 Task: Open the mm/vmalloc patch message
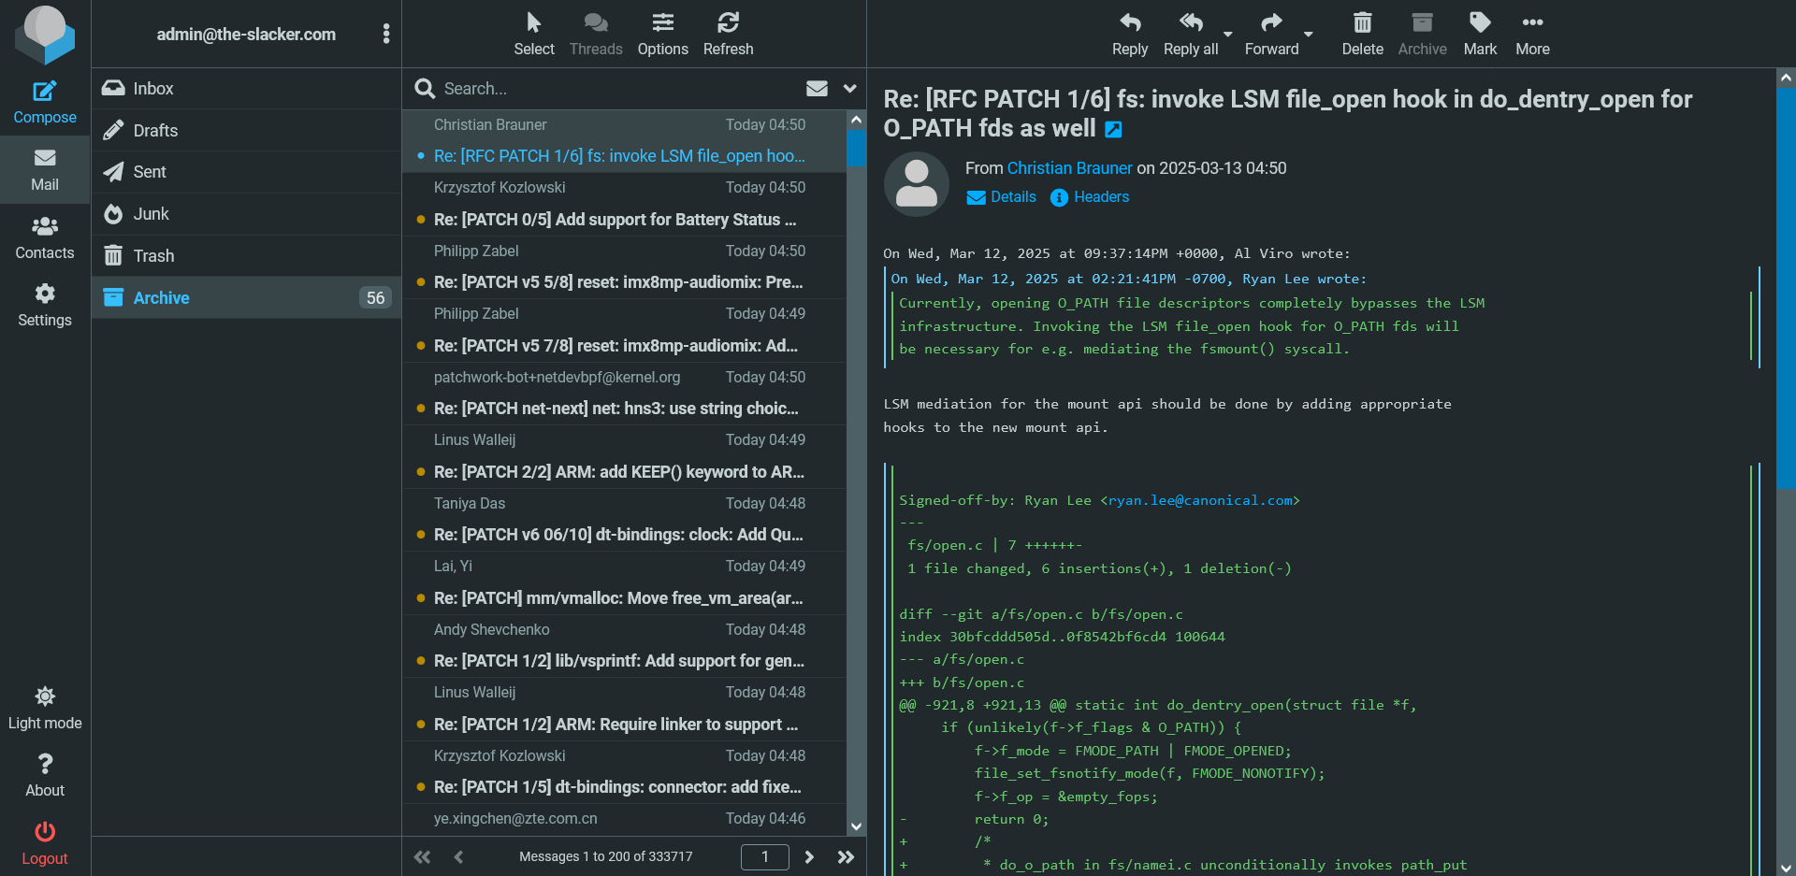coord(624,583)
